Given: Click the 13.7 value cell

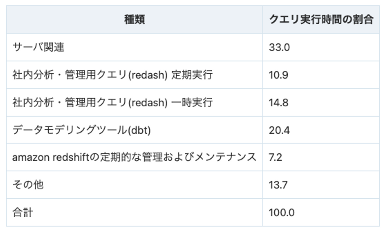Looking at the screenshot, I should click(278, 185).
